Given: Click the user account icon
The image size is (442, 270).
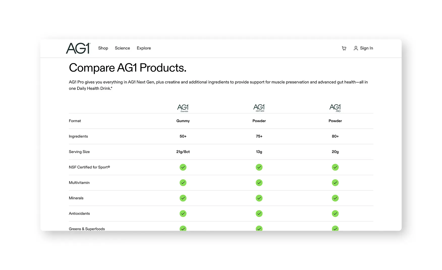Looking at the screenshot, I should point(356,48).
